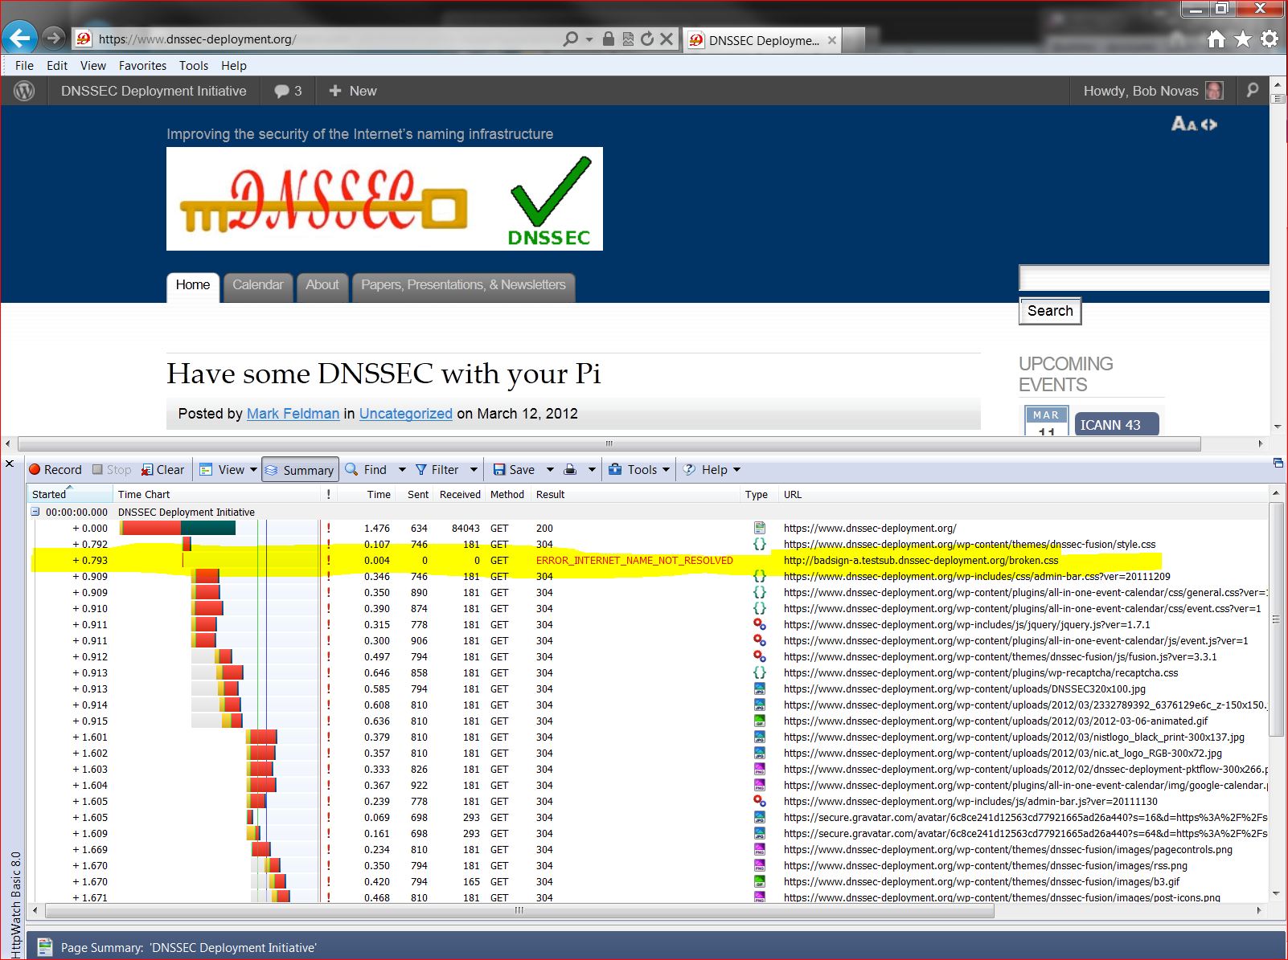Open Favorites star icon
The image size is (1288, 960).
click(1243, 39)
